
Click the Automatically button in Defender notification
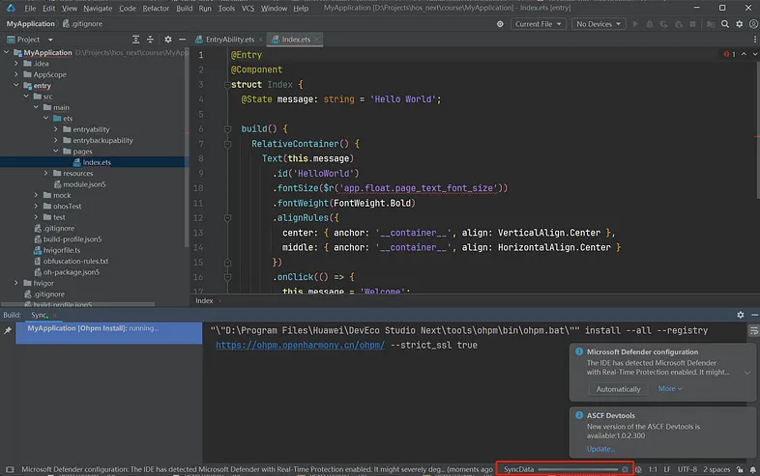(618, 389)
